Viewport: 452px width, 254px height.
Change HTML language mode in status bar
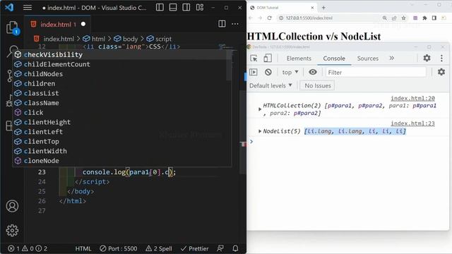(83, 248)
